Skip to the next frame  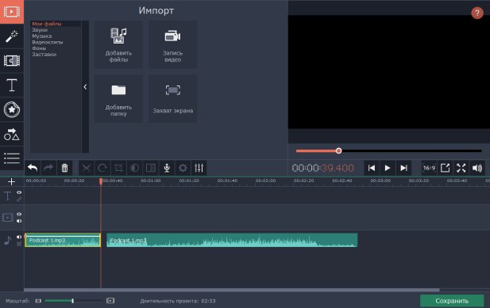point(403,168)
